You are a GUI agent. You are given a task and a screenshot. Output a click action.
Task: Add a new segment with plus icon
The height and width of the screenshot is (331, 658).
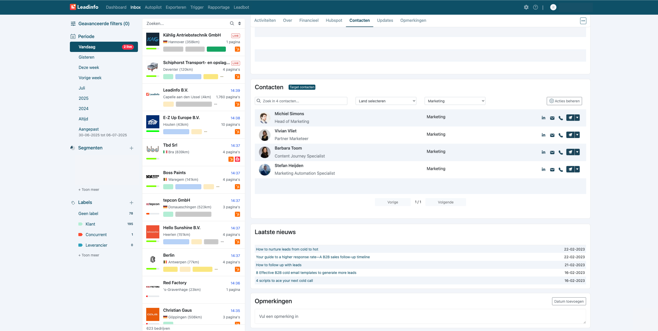click(x=131, y=148)
